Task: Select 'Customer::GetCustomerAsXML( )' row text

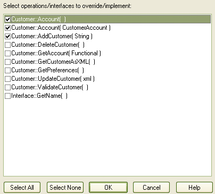Action: [x=53, y=62]
